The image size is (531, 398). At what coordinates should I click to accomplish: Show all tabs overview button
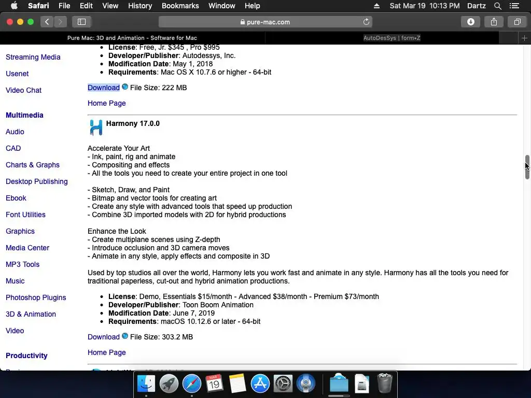pos(517,22)
